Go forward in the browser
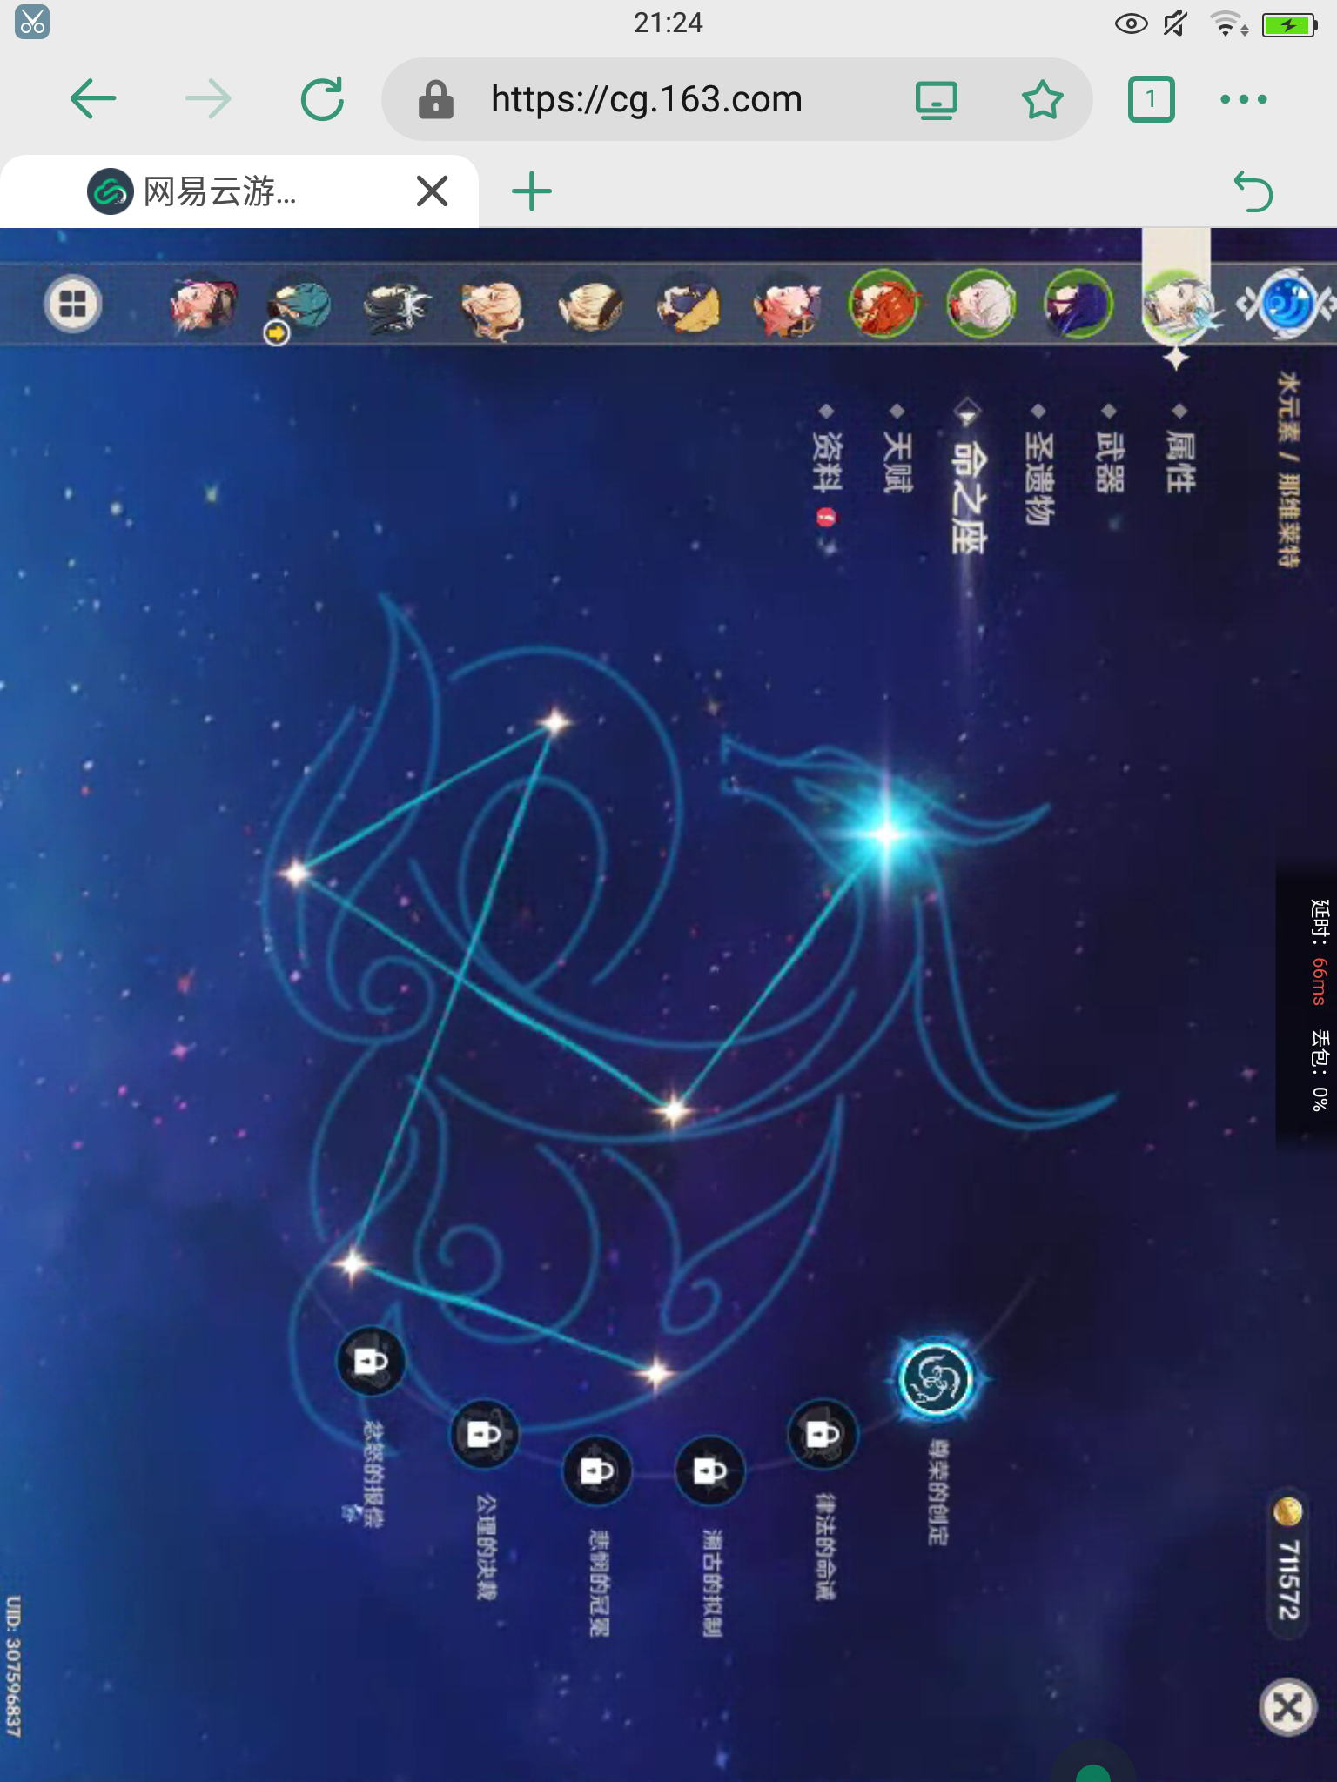 208,98
